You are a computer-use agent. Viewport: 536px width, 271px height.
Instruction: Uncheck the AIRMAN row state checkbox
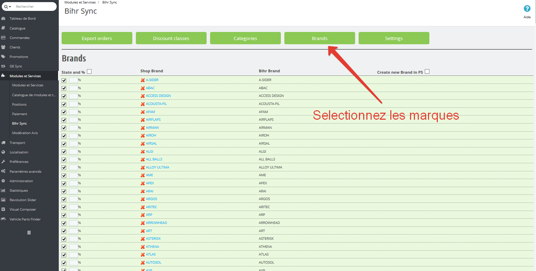64,128
